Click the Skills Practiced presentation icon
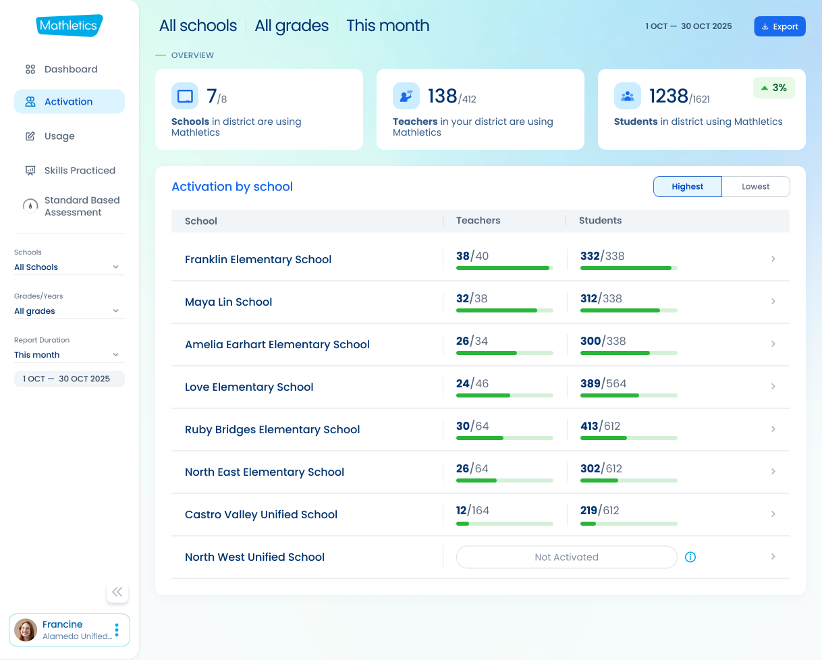Screen dimensions: 822x660 pyautogui.click(x=30, y=171)
